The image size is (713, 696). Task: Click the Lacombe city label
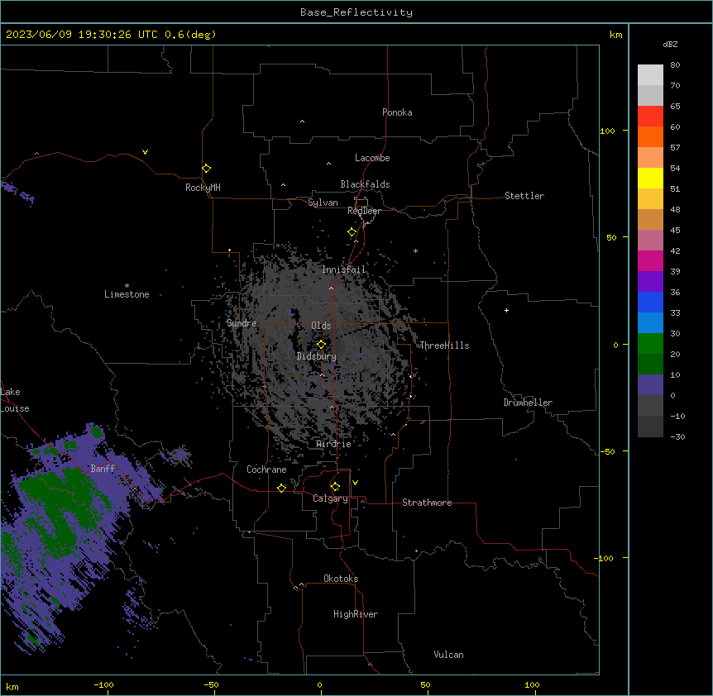(372, 158)
